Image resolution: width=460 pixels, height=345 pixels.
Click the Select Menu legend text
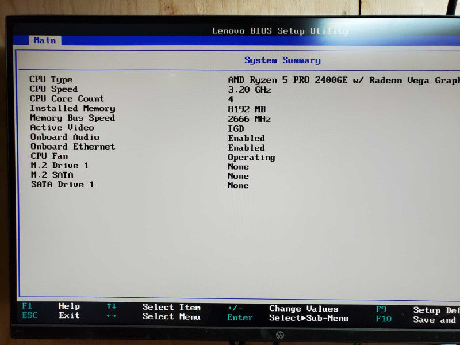click(x=171, y=317)
